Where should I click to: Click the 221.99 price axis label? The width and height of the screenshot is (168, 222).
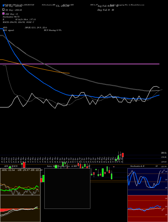164,166
